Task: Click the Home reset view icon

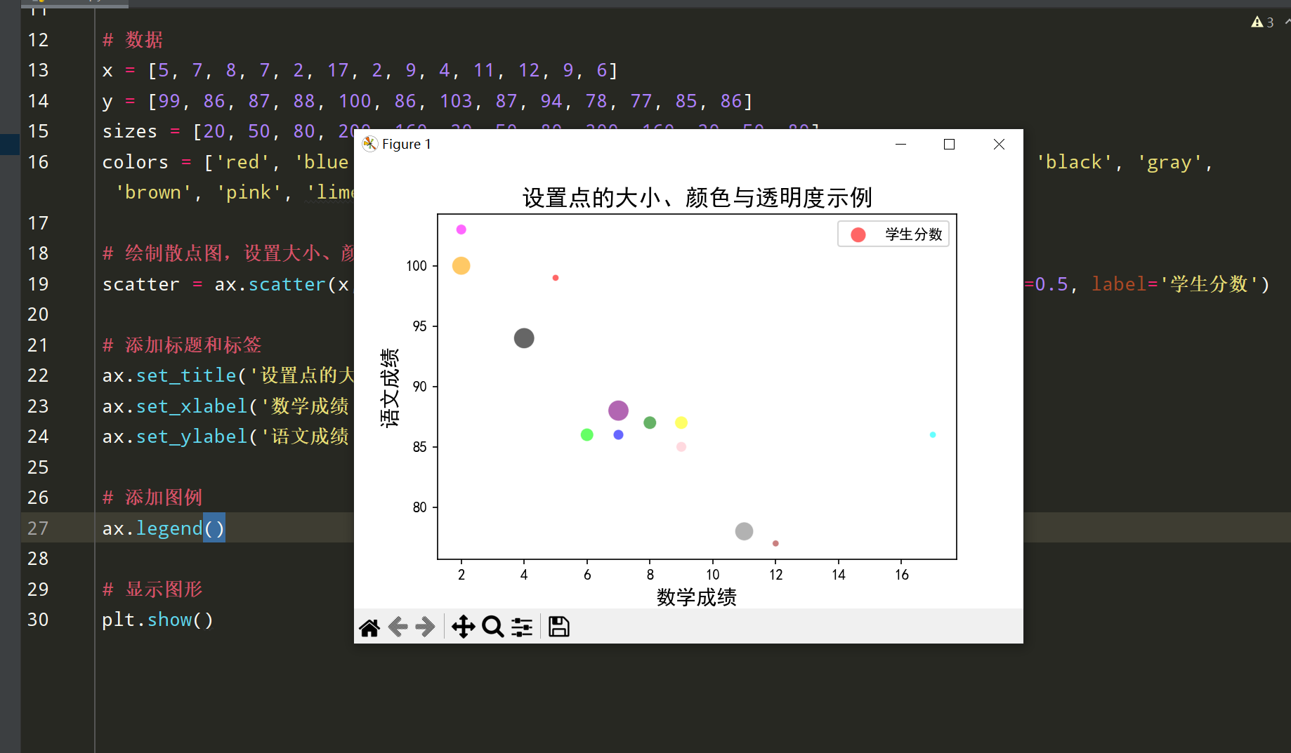Action: click(369, 627)
